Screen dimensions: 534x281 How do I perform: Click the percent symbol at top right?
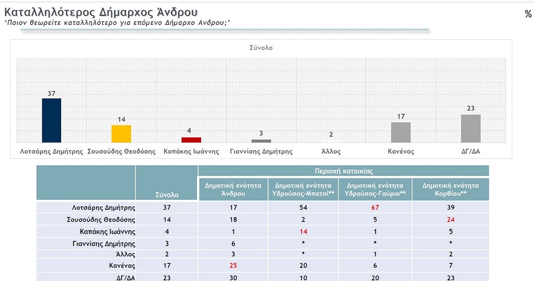527,14
